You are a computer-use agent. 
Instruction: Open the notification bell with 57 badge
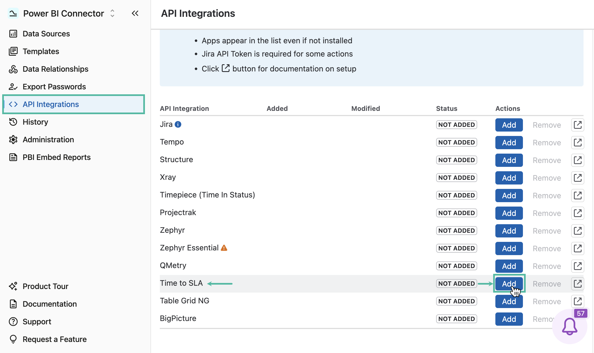coord(570,327)
